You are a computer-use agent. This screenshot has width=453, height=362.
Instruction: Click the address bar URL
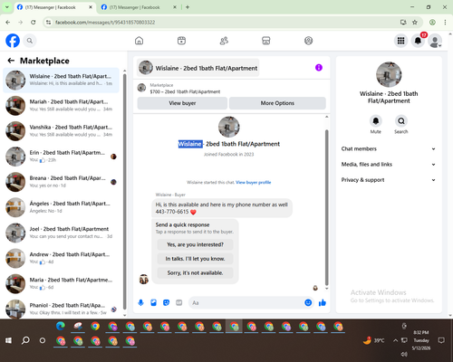coord(105,23)
